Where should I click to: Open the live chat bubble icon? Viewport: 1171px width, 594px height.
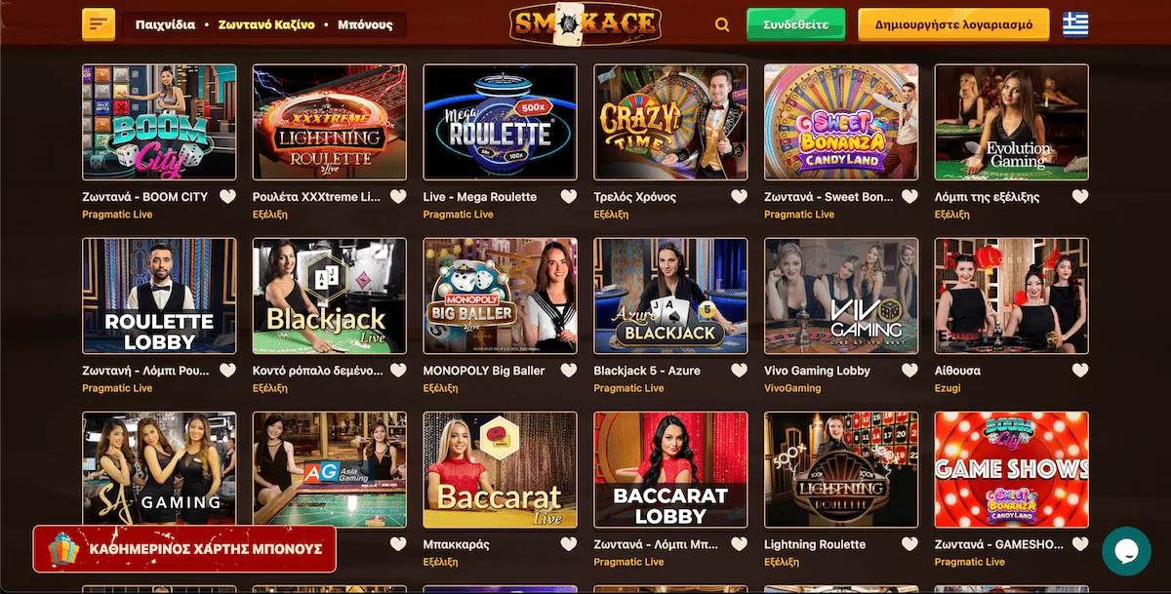pos(1126,551)
